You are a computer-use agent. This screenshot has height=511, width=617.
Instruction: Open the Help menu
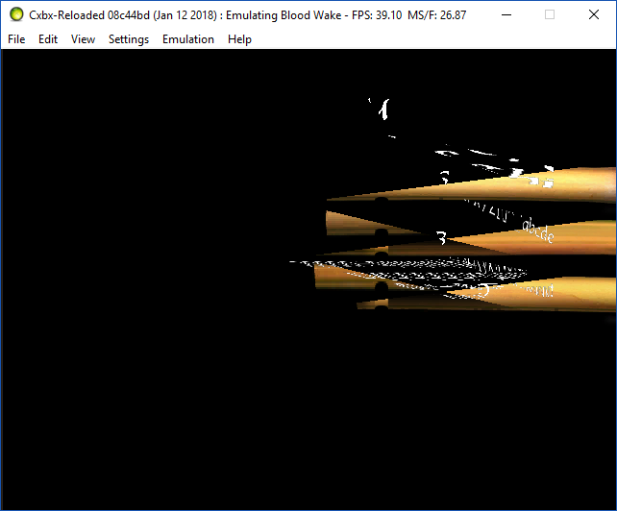pos(239,39)
